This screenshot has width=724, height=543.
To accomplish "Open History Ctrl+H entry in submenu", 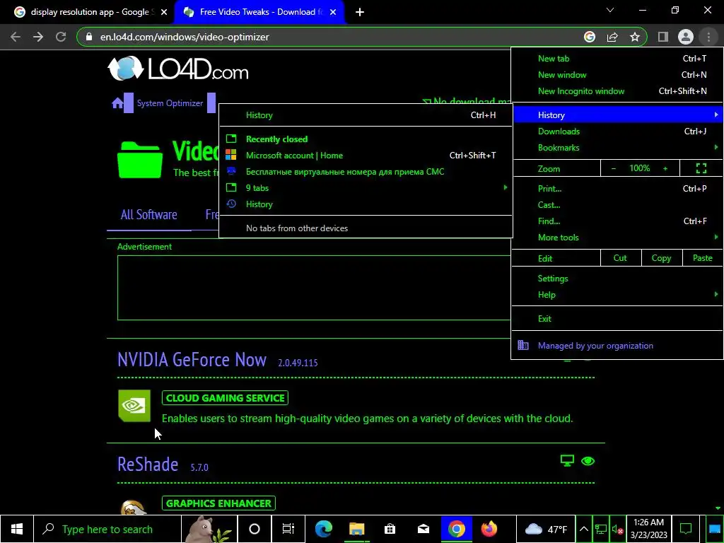I will (x=366, y=115).
